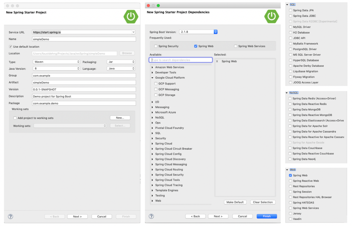This screenshot has height=226, width=353.
Task: Expand the Security category
Action: 153,138
